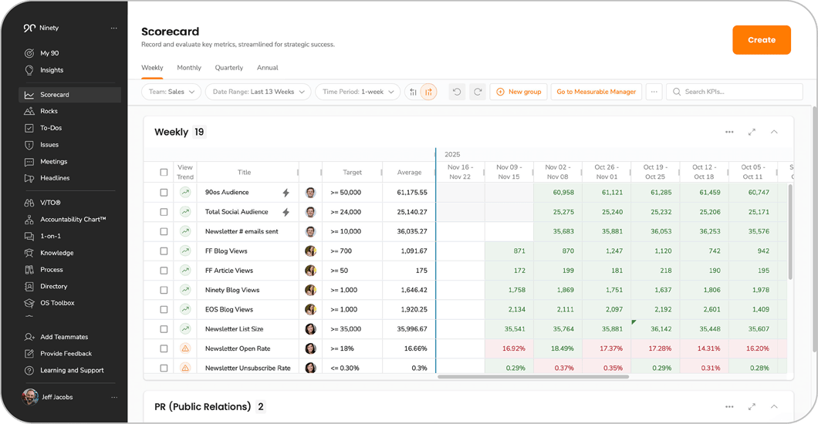The image size is (818, 424).
Task: Click the vertical scrollbar of the Weekly table
Action: click(x=789, y=232)
